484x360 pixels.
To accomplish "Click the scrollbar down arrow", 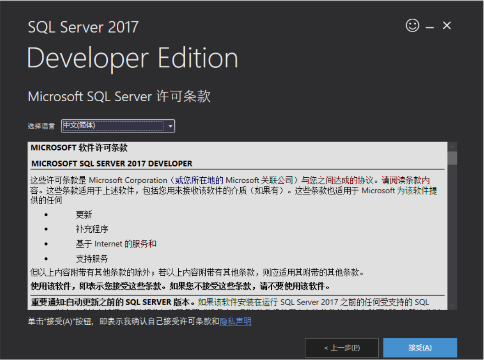I will click(453, 305).
